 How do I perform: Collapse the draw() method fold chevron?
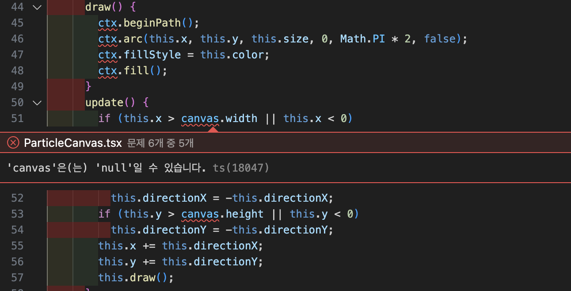[x=37, y=7]
